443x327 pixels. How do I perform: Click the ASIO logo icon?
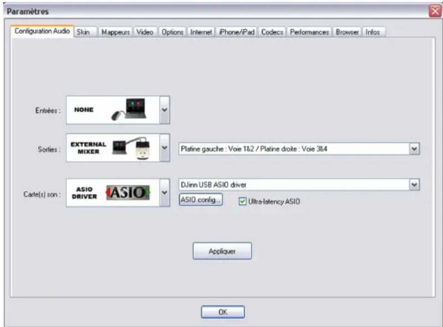coord(128,193)
